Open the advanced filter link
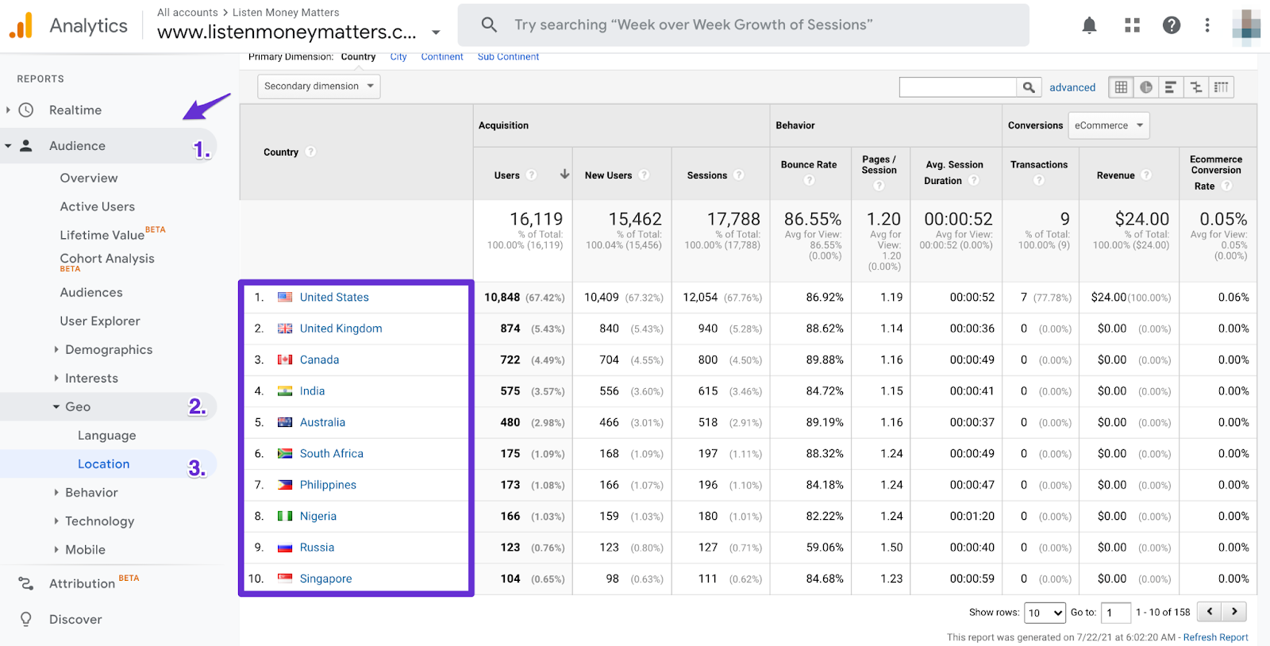This screenshot has width=1270, height=646. 1072,87
